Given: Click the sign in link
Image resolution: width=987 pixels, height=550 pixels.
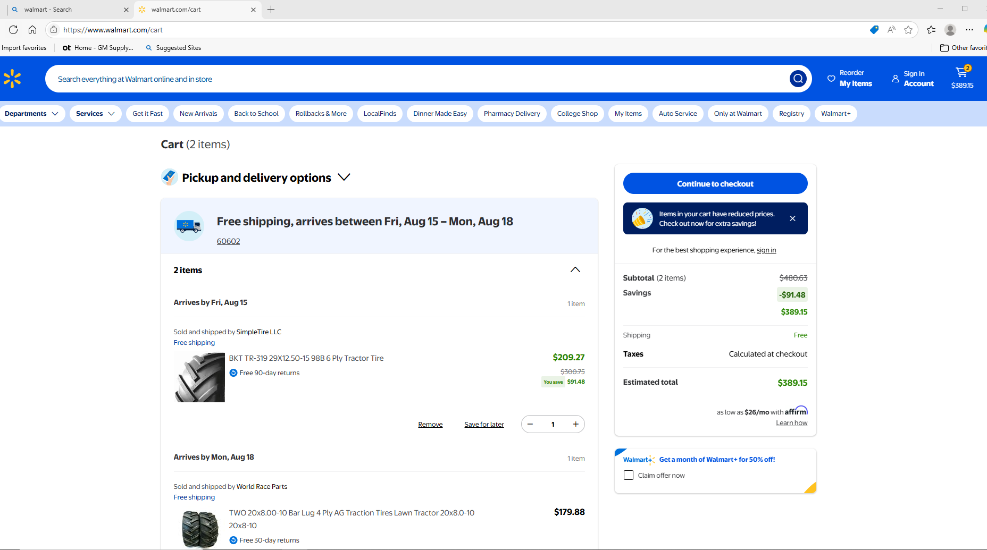Looking at the screenshot, I should pyautogui.click(x=766, y=250).
